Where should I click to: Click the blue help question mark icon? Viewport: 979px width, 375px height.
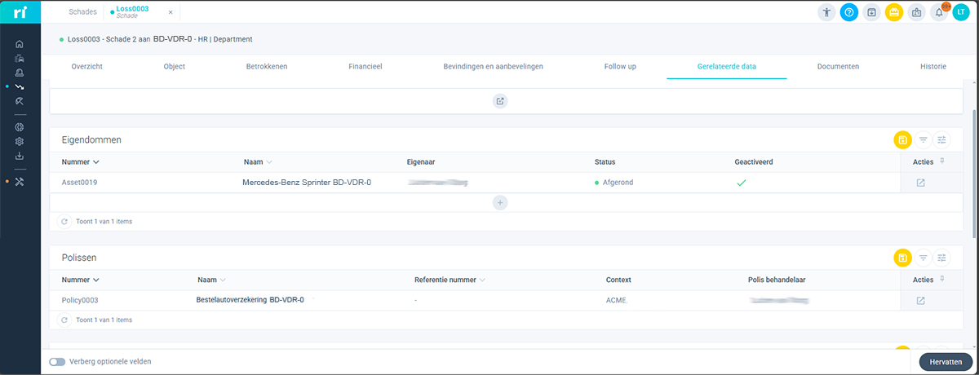click(848, 12)
